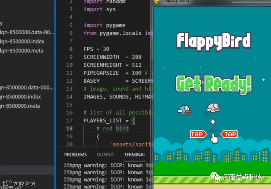The width and height of the screenshot is (271, 189).
Task: Click the 'import pygame' line
Action: (x=104, y=25)
